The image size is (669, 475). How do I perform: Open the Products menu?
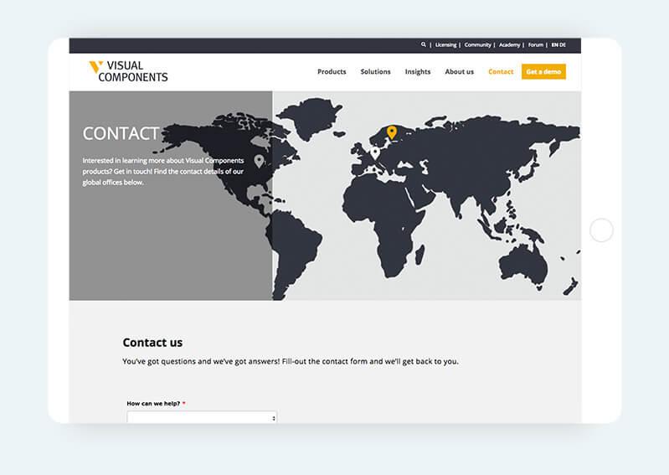332,72
